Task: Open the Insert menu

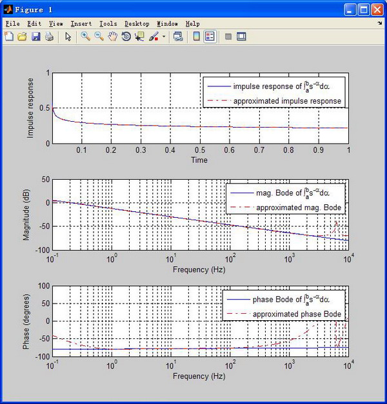Action: pyautogui.click(x=81, y=24)
